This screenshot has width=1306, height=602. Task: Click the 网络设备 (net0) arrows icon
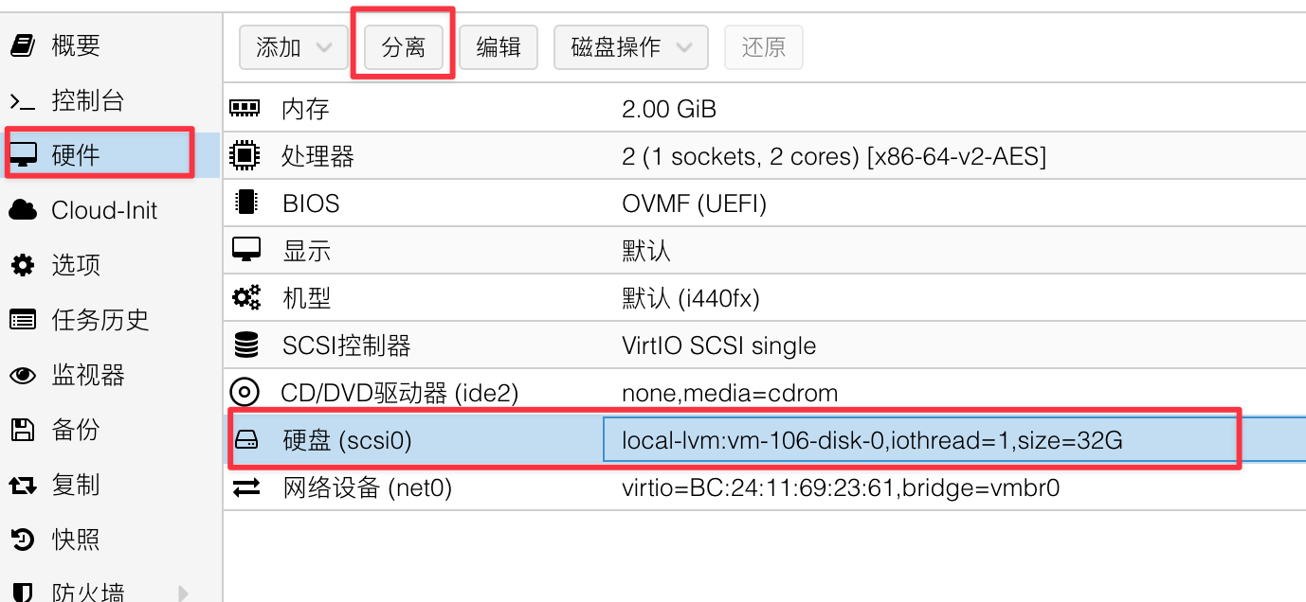click(x=246, y=487)
